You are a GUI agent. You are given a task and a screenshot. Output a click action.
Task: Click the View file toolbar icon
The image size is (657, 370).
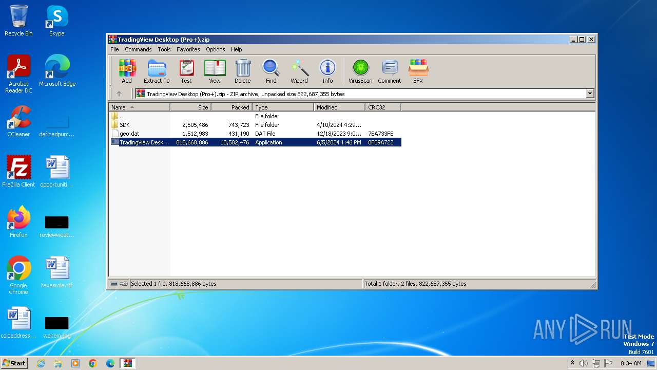(x=215, y=71)
